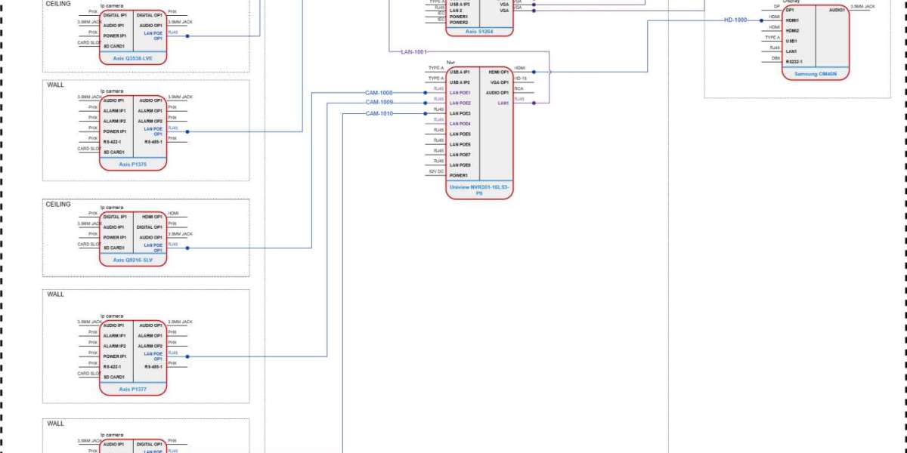Select the CAM-1009 cable label
This screenshot has width=907, height=453.
tap(379, 103)
